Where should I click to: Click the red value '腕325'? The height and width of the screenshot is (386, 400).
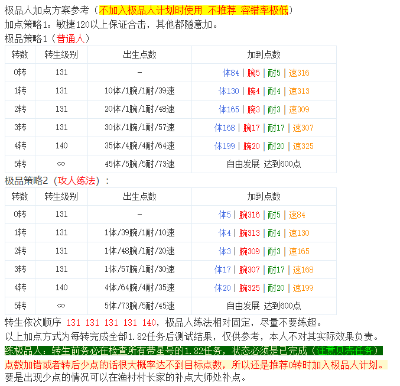coord(249,288)
